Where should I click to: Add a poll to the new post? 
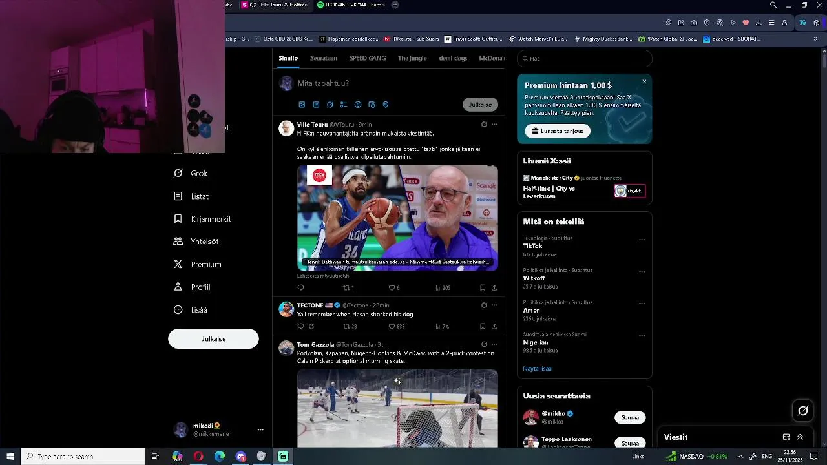(x=344, y=105)
